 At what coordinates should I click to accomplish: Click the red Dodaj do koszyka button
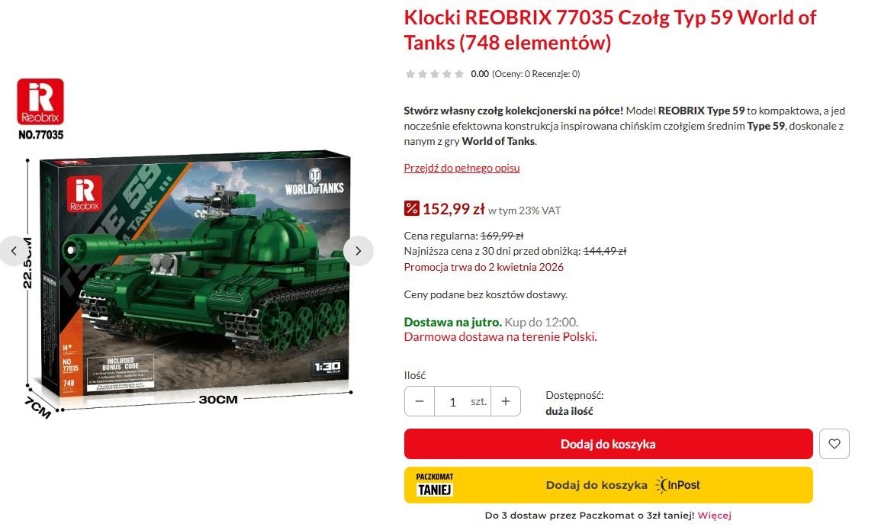click(609, 444)
